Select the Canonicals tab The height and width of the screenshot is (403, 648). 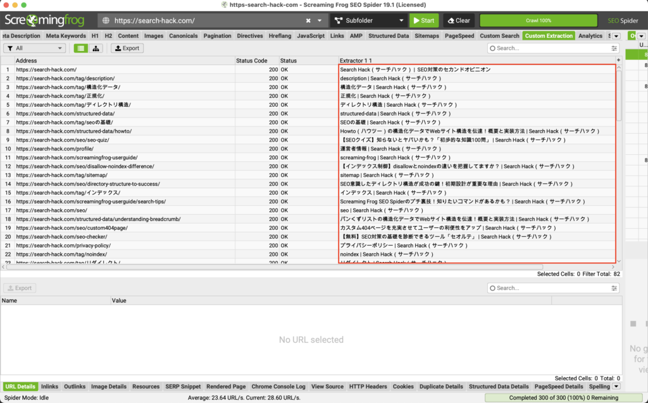pos(184,36)
